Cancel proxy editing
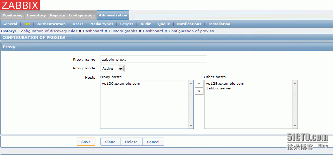333x155 pixels. [x=153, y=142]
